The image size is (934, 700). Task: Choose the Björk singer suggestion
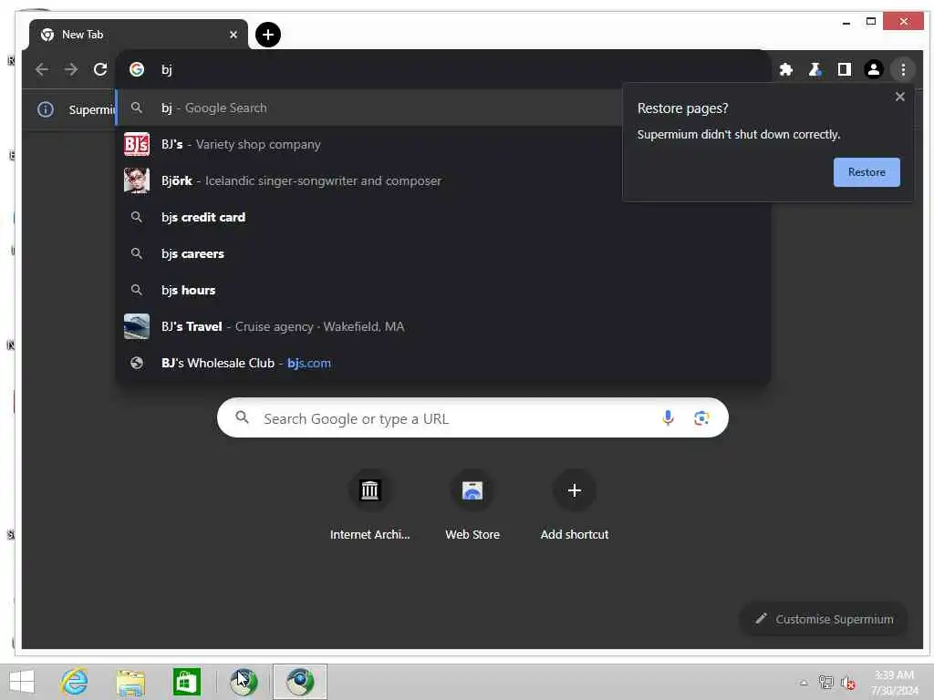[x=369, y=181]
